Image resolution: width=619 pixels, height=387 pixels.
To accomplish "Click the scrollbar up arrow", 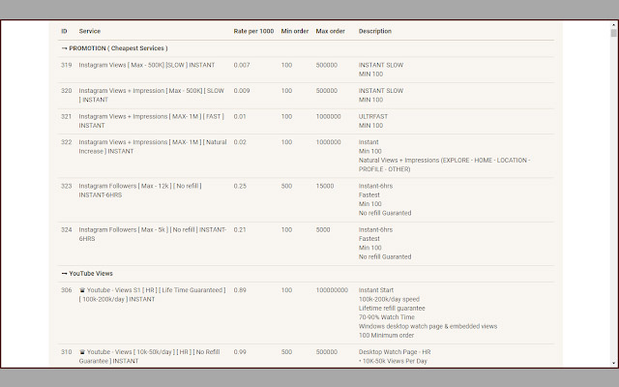I will point(613,24).
